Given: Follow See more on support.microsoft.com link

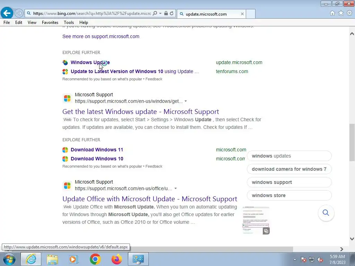Looking at the screenshot, I should tap(101, 36).
